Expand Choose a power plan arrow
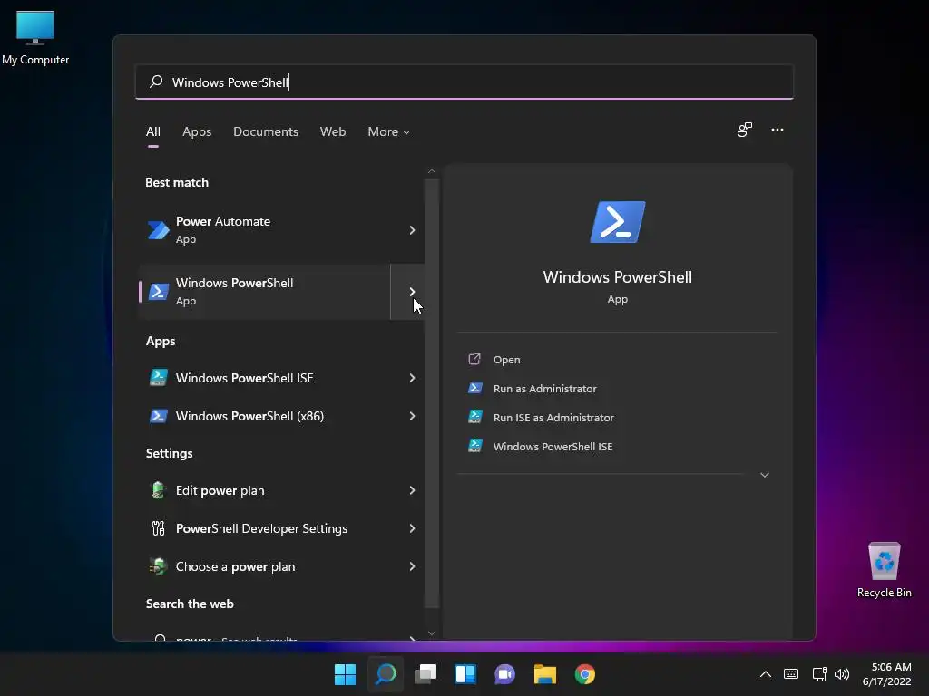This screenshot has height=696, width=929. click(412, 566)
